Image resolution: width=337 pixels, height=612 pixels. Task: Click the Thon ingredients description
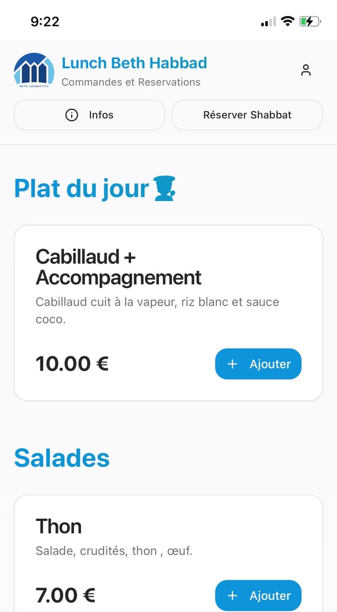tap(114, 551)
